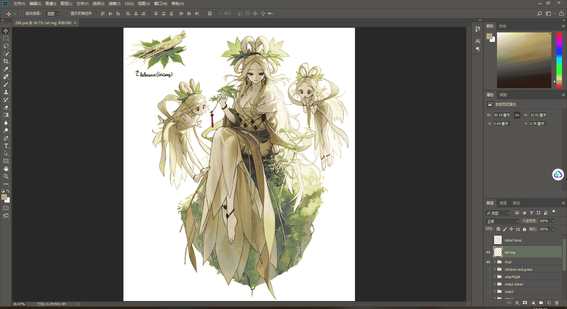Select the Gradient tool
567x309 pixels.
pyautogui.click(x=6, y=115)
